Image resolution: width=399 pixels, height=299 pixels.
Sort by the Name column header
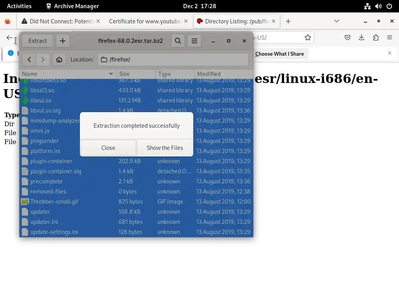[68, 74]
